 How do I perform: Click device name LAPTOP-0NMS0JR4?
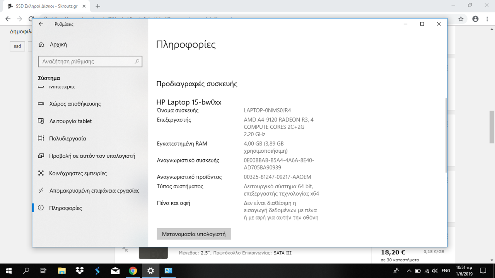pyautogui.click(x=267, y=111)
